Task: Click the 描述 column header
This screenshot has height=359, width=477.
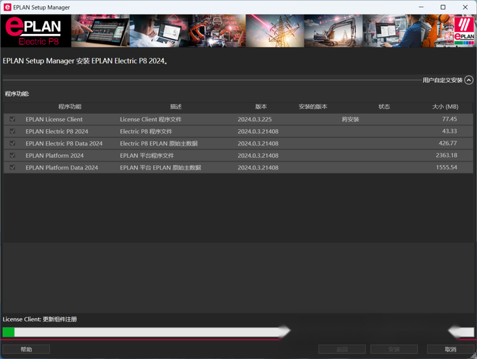Action: point(176,107)
